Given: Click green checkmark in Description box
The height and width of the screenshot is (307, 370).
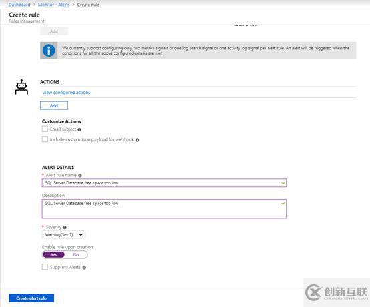Looking at the screenshot, I should pyautogui.click(x=283, y=203).
